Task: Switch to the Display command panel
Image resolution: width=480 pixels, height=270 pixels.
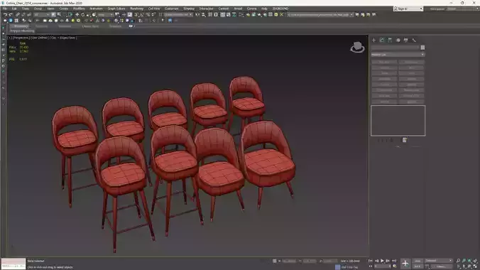Action: click(x=406, y=40)
